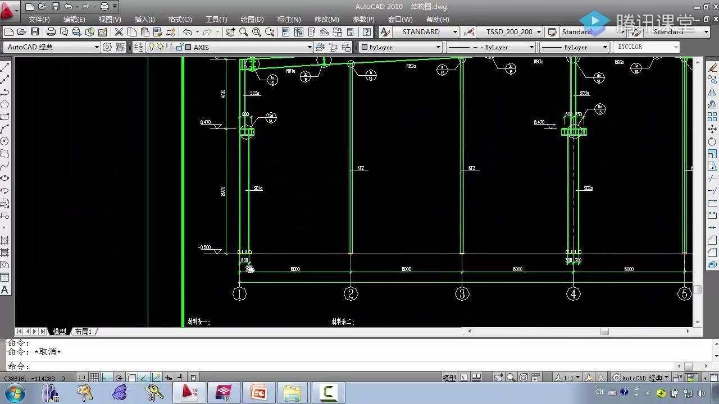Open the AutoCAD 经典 workspace dropdown

tap(97, 47)
